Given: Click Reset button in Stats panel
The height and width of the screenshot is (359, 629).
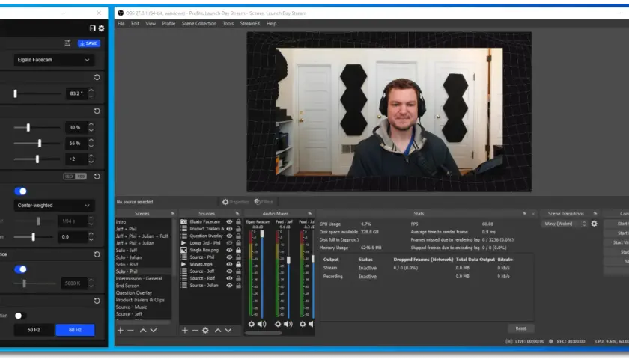Looking at the screenshot, I should coord(520,328).
